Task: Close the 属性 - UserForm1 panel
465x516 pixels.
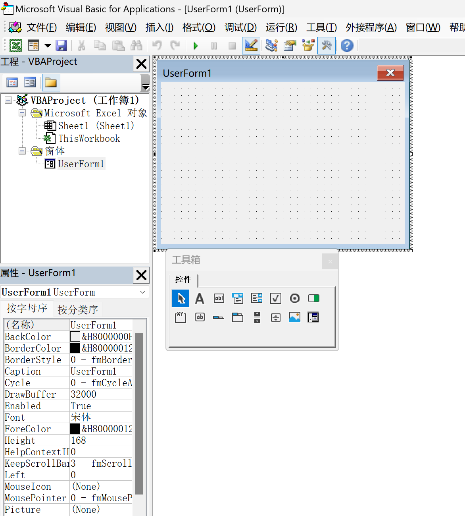Action: (x=141, y=275)
